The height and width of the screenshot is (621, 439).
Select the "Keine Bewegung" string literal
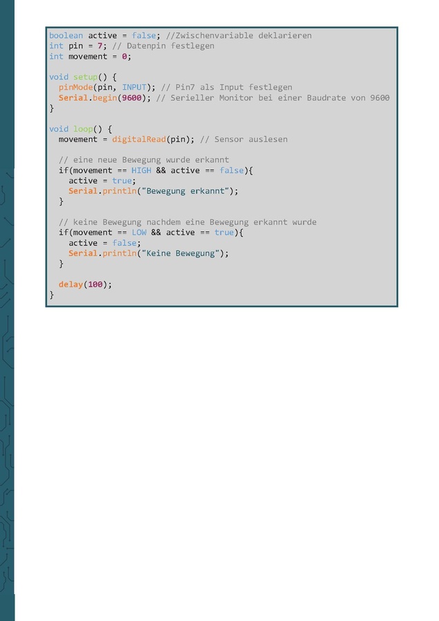pyautogui.click(x=182, y=253)
